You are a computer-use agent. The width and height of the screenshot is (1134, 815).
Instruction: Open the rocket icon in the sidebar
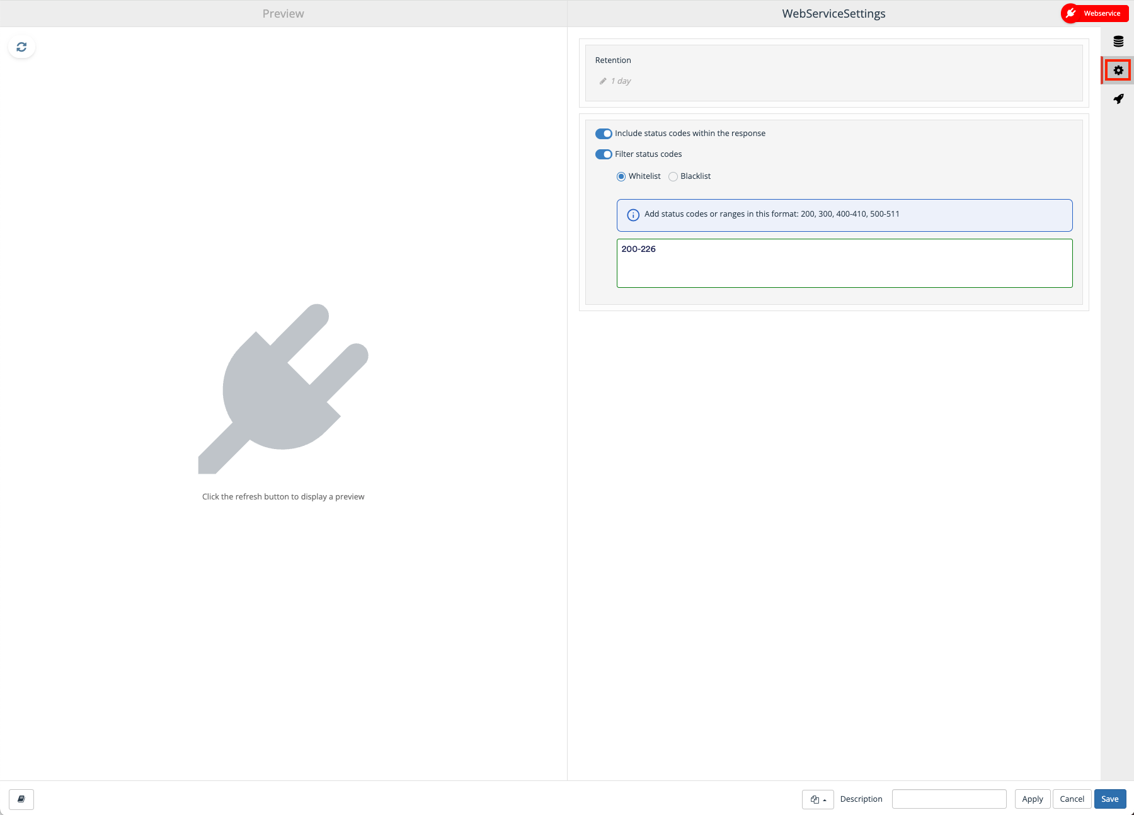(1118, 99)
